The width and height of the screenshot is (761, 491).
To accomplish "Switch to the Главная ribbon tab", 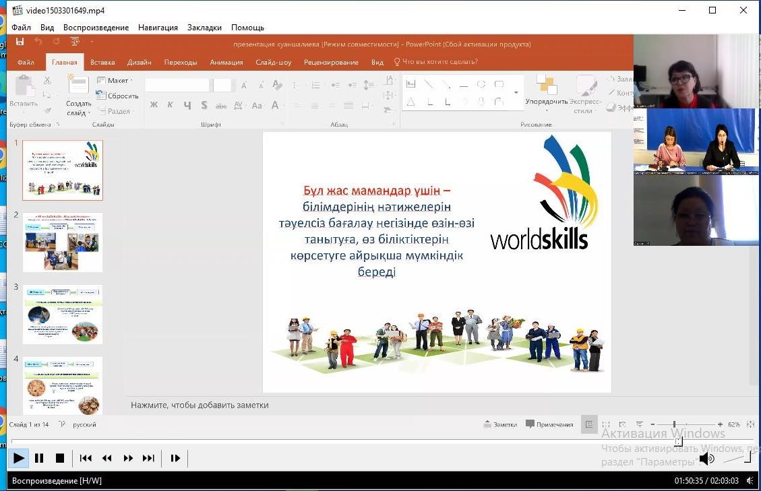I will coord(65,62).
